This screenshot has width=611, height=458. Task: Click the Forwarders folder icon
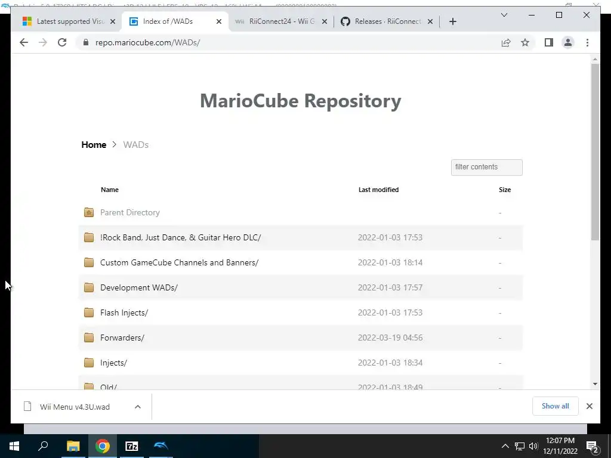pos(89,338)
